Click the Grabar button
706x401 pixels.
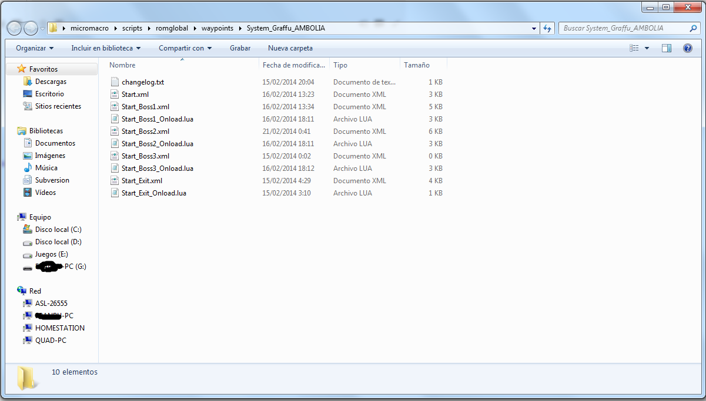[x=240, y=48]
